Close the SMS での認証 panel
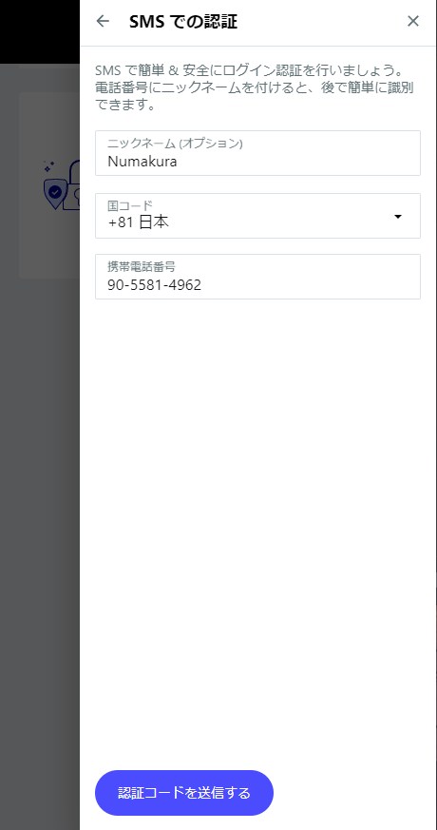Screen dimensions: 437x830 (x=412, y=21)
